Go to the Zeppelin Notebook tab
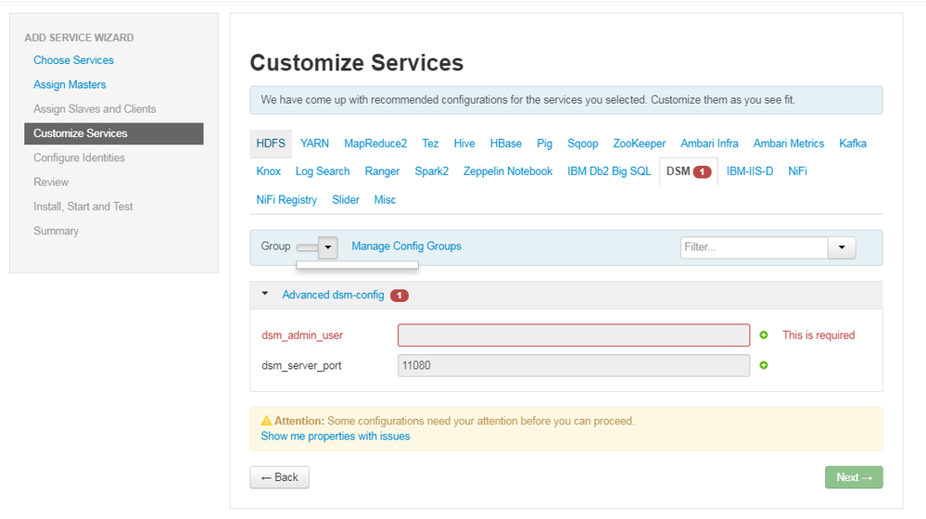The image size is (926, 519). click(x=508, y=171)
